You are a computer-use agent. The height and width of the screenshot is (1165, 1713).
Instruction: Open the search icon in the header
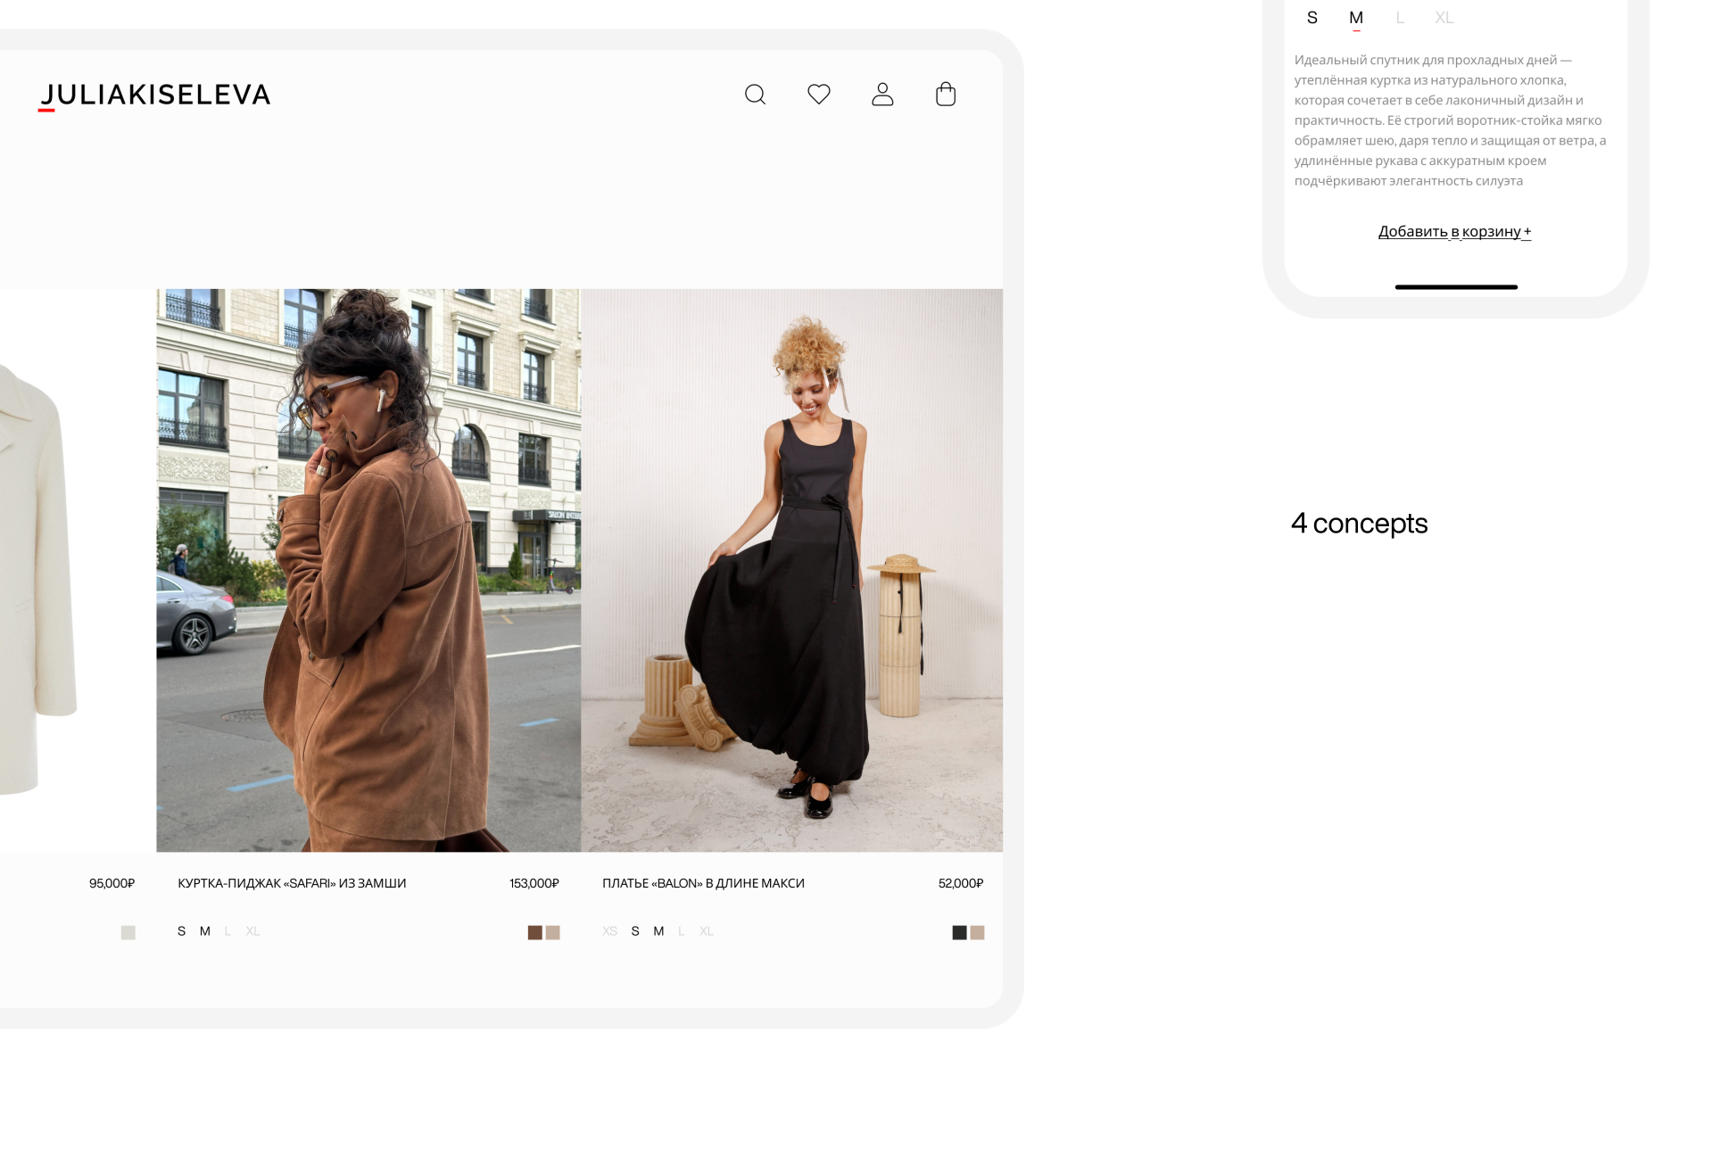point(755,95)
